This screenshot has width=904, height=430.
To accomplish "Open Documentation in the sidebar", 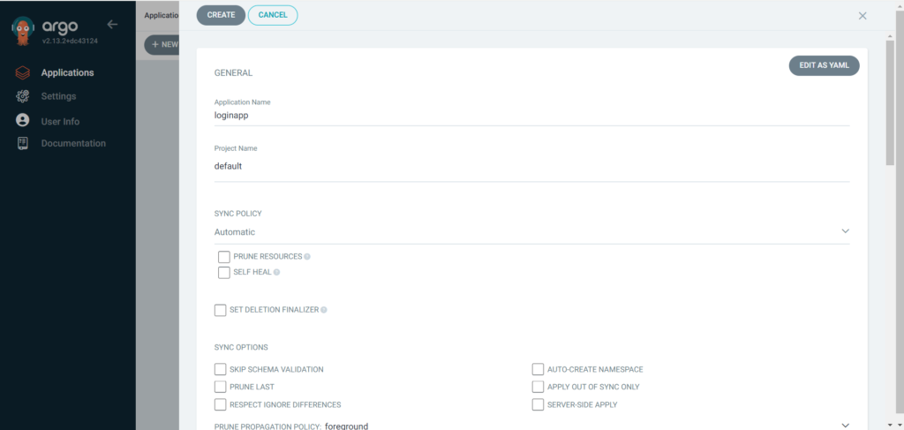I will (73, 144).
